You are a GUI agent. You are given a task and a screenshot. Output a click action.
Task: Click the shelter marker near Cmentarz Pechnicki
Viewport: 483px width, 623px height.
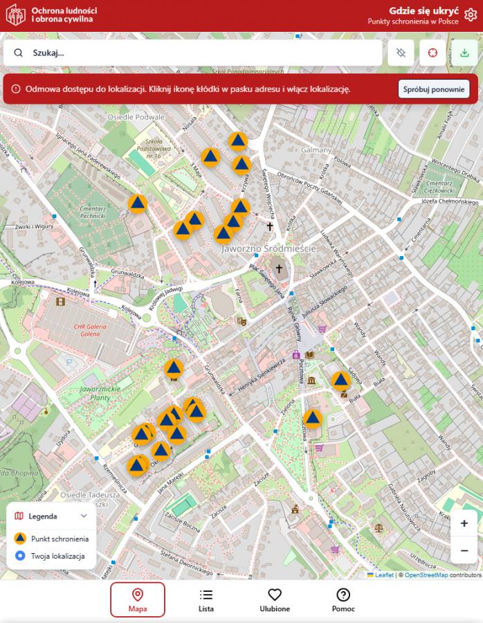point(138,204)
